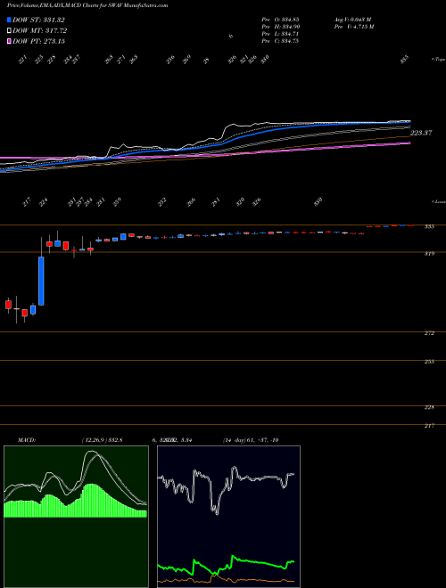Click the 'Pre O: 334.85' open value

[x=280, y=20]
